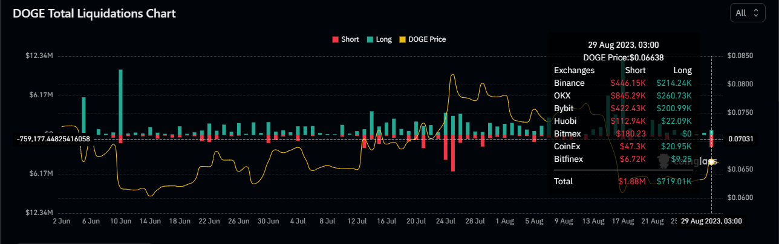Click the Huobi row in the tooltip
This screenshot has height=244, width=779.
pyautogui.click(x=623, y=121)
